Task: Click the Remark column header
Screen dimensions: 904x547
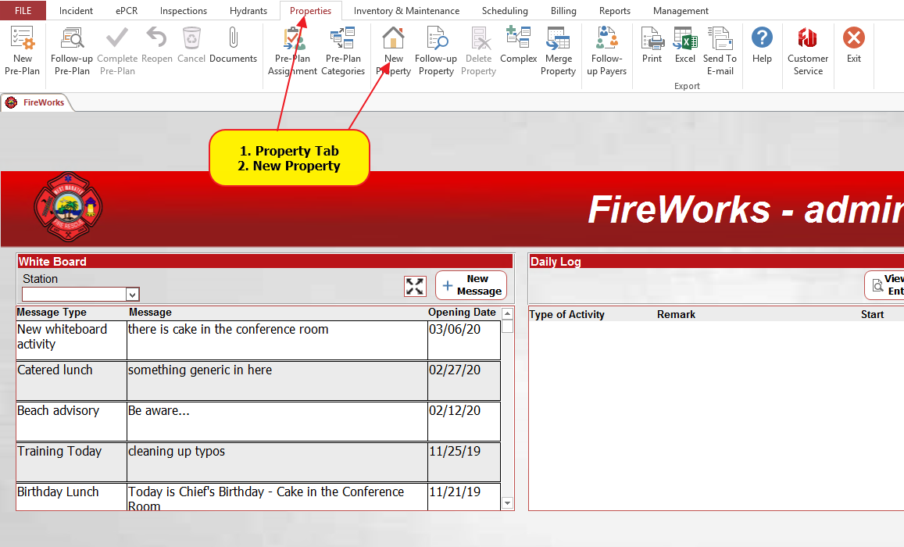Action: tap(676, 315)
